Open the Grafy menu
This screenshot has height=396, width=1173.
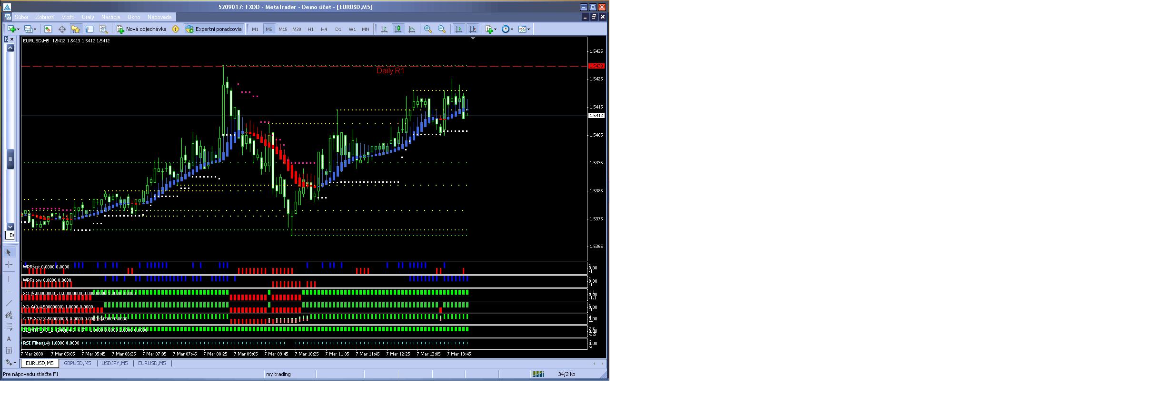tap(88, 17)
